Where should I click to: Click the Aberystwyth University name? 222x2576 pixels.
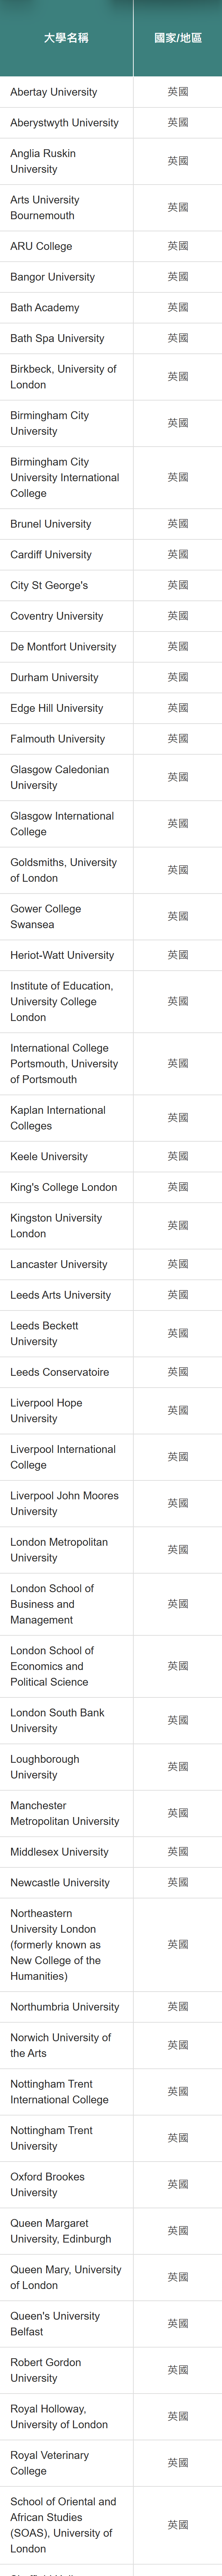64,123
